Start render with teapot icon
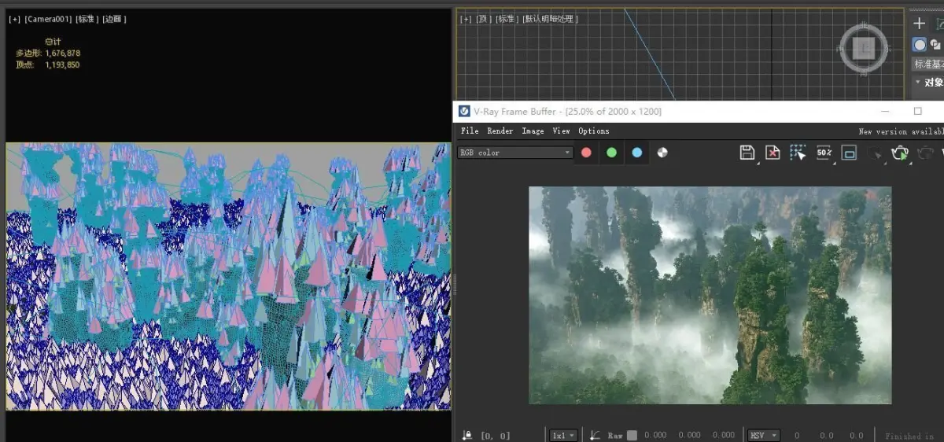 tap(899, 153)
